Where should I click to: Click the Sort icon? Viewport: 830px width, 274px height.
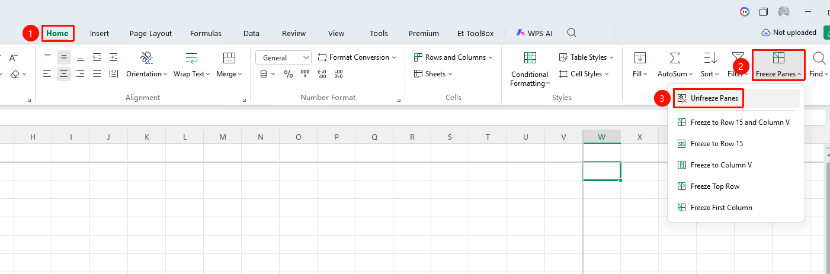tap(710, 57)
